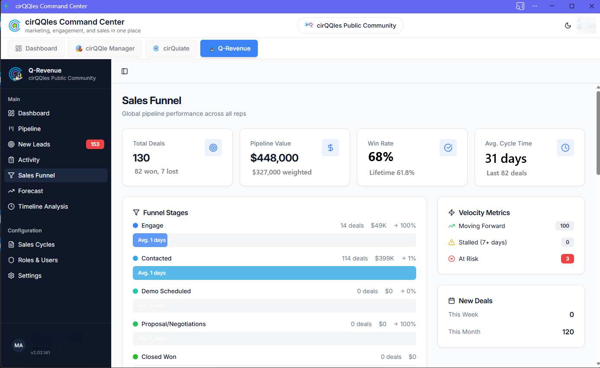Toggle dark mode with the moon icon

coord(568,25)
